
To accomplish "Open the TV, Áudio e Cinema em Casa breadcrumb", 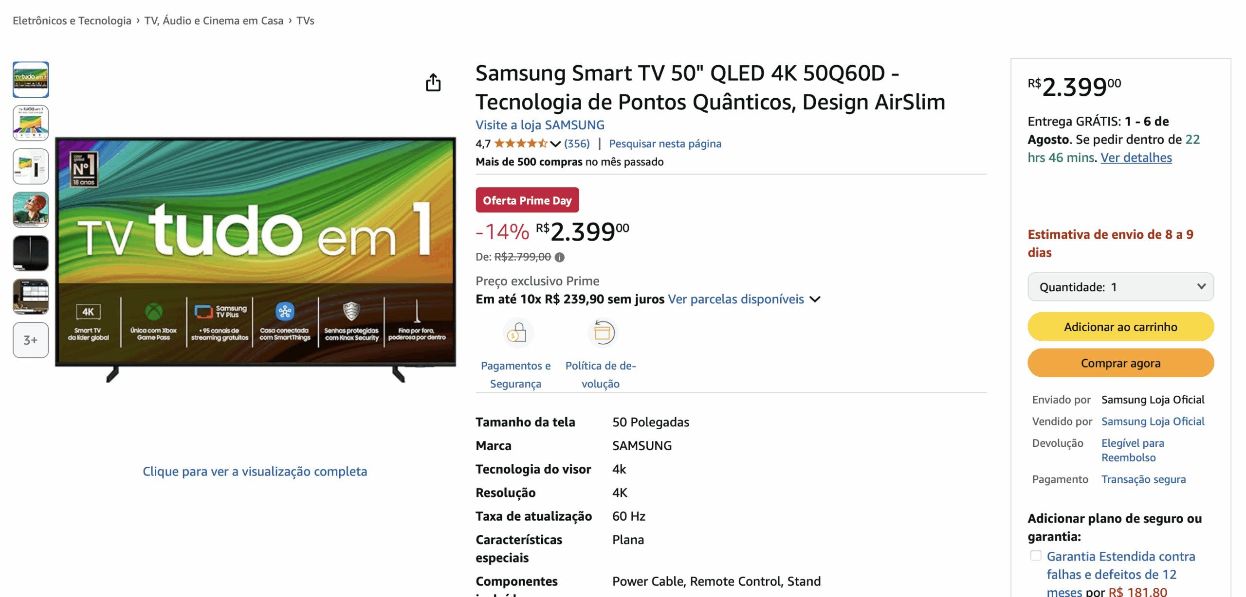I will (x=214, y=20).
